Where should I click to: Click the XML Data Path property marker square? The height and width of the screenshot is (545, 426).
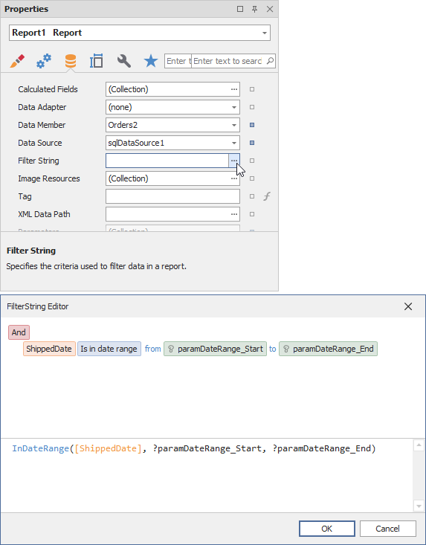[252, 214]
